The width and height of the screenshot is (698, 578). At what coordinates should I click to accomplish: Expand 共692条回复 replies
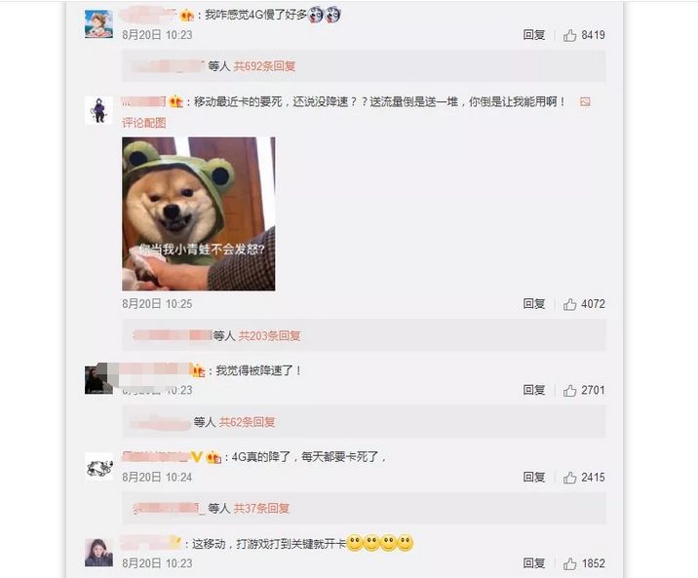(x=264, y=66)
